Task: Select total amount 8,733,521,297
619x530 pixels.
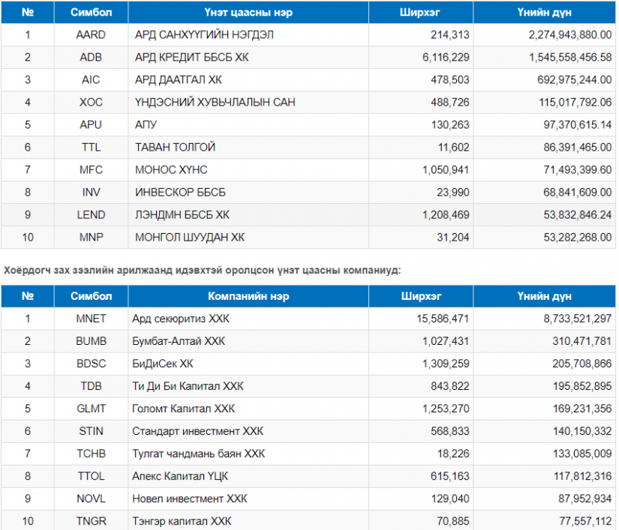Action: pos(578,319)
